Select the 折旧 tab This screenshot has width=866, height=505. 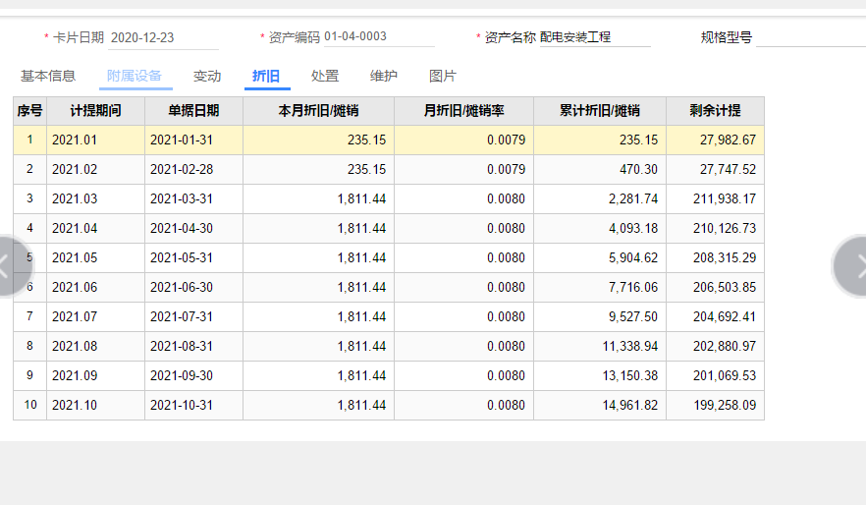[266, 76]
